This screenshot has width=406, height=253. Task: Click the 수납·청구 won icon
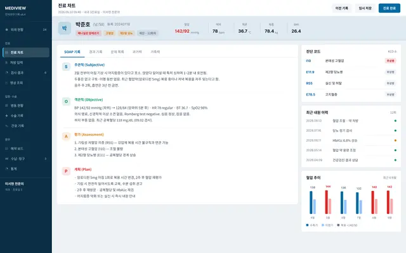7,159
